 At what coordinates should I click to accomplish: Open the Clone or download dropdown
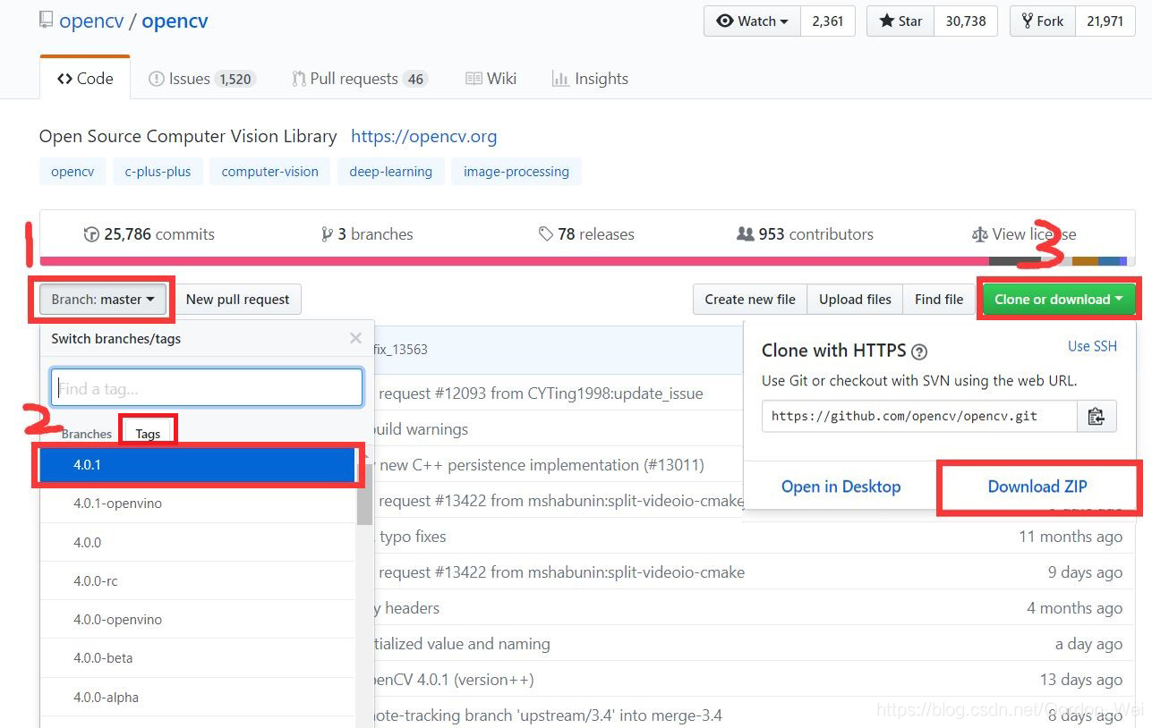click(1058, 299)
